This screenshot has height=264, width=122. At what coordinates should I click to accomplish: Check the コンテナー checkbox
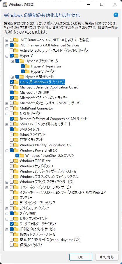tap(12, 197)
